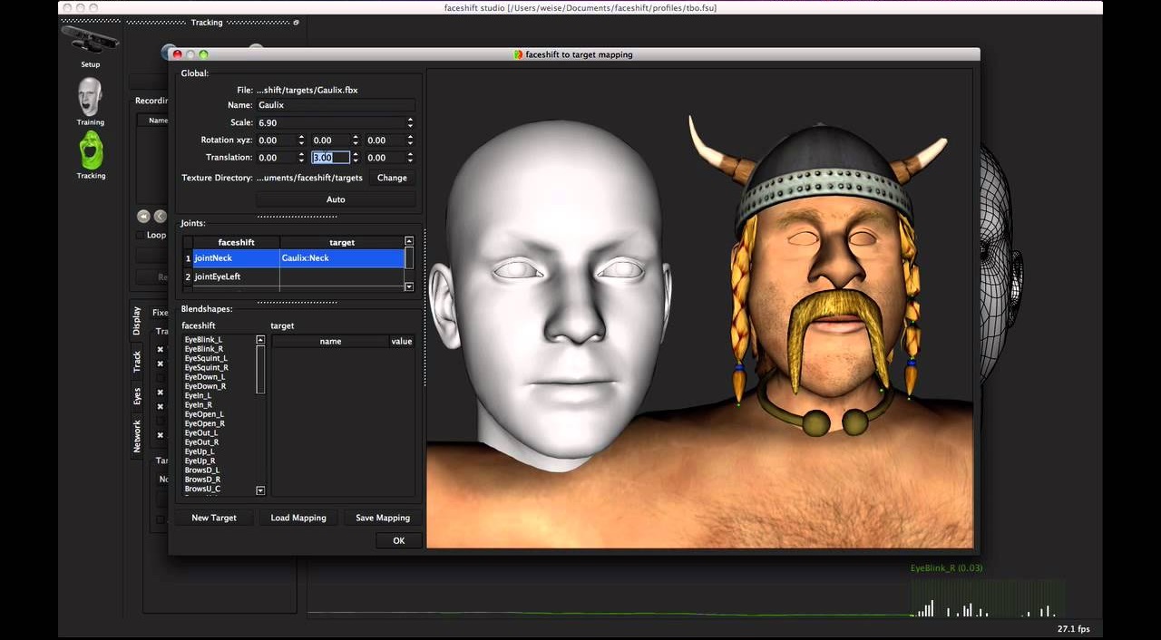Open the Training head icon
This screenshot has width=1161, height=640.
point(90,96)
